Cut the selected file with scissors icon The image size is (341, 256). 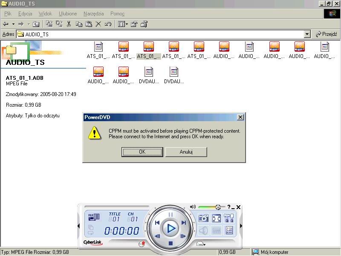click(x=69, y=24)
